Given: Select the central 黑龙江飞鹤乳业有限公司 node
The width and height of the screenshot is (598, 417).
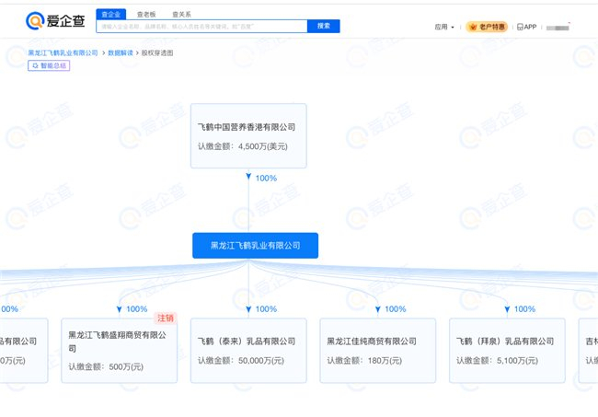Looking at the screenshot, I should 255,245.
